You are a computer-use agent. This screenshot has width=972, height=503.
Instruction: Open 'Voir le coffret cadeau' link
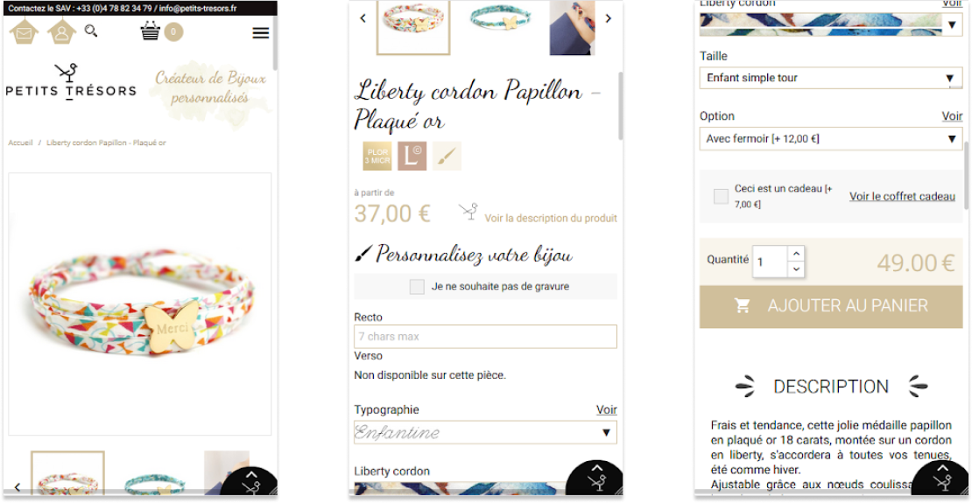pyautogui.click(x=902, y=196)
